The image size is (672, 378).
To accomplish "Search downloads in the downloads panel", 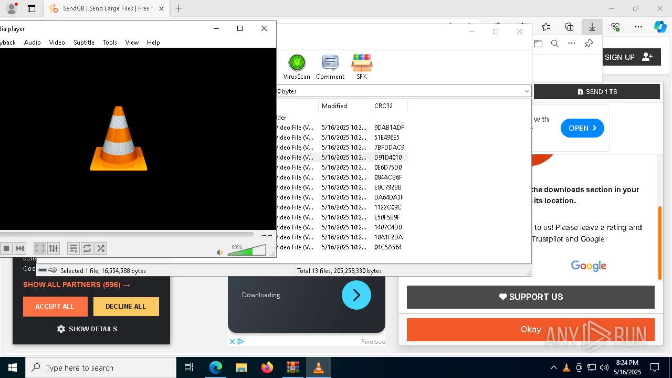I will click(555, 44).
